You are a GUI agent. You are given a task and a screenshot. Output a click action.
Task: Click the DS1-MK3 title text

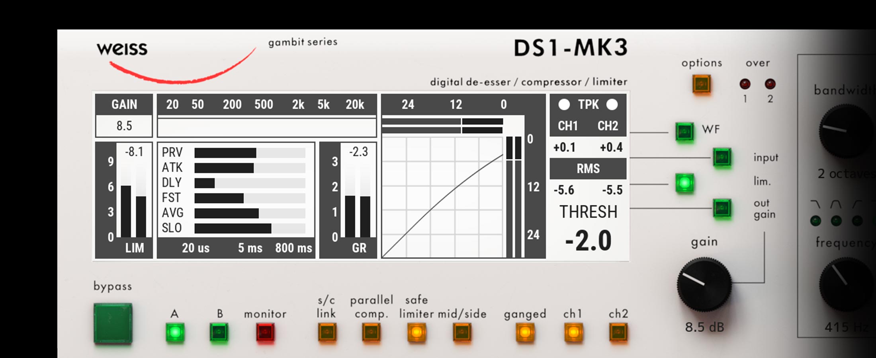[571, 48]
